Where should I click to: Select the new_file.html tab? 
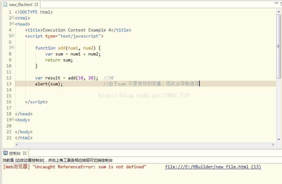[x=21, y=4]
